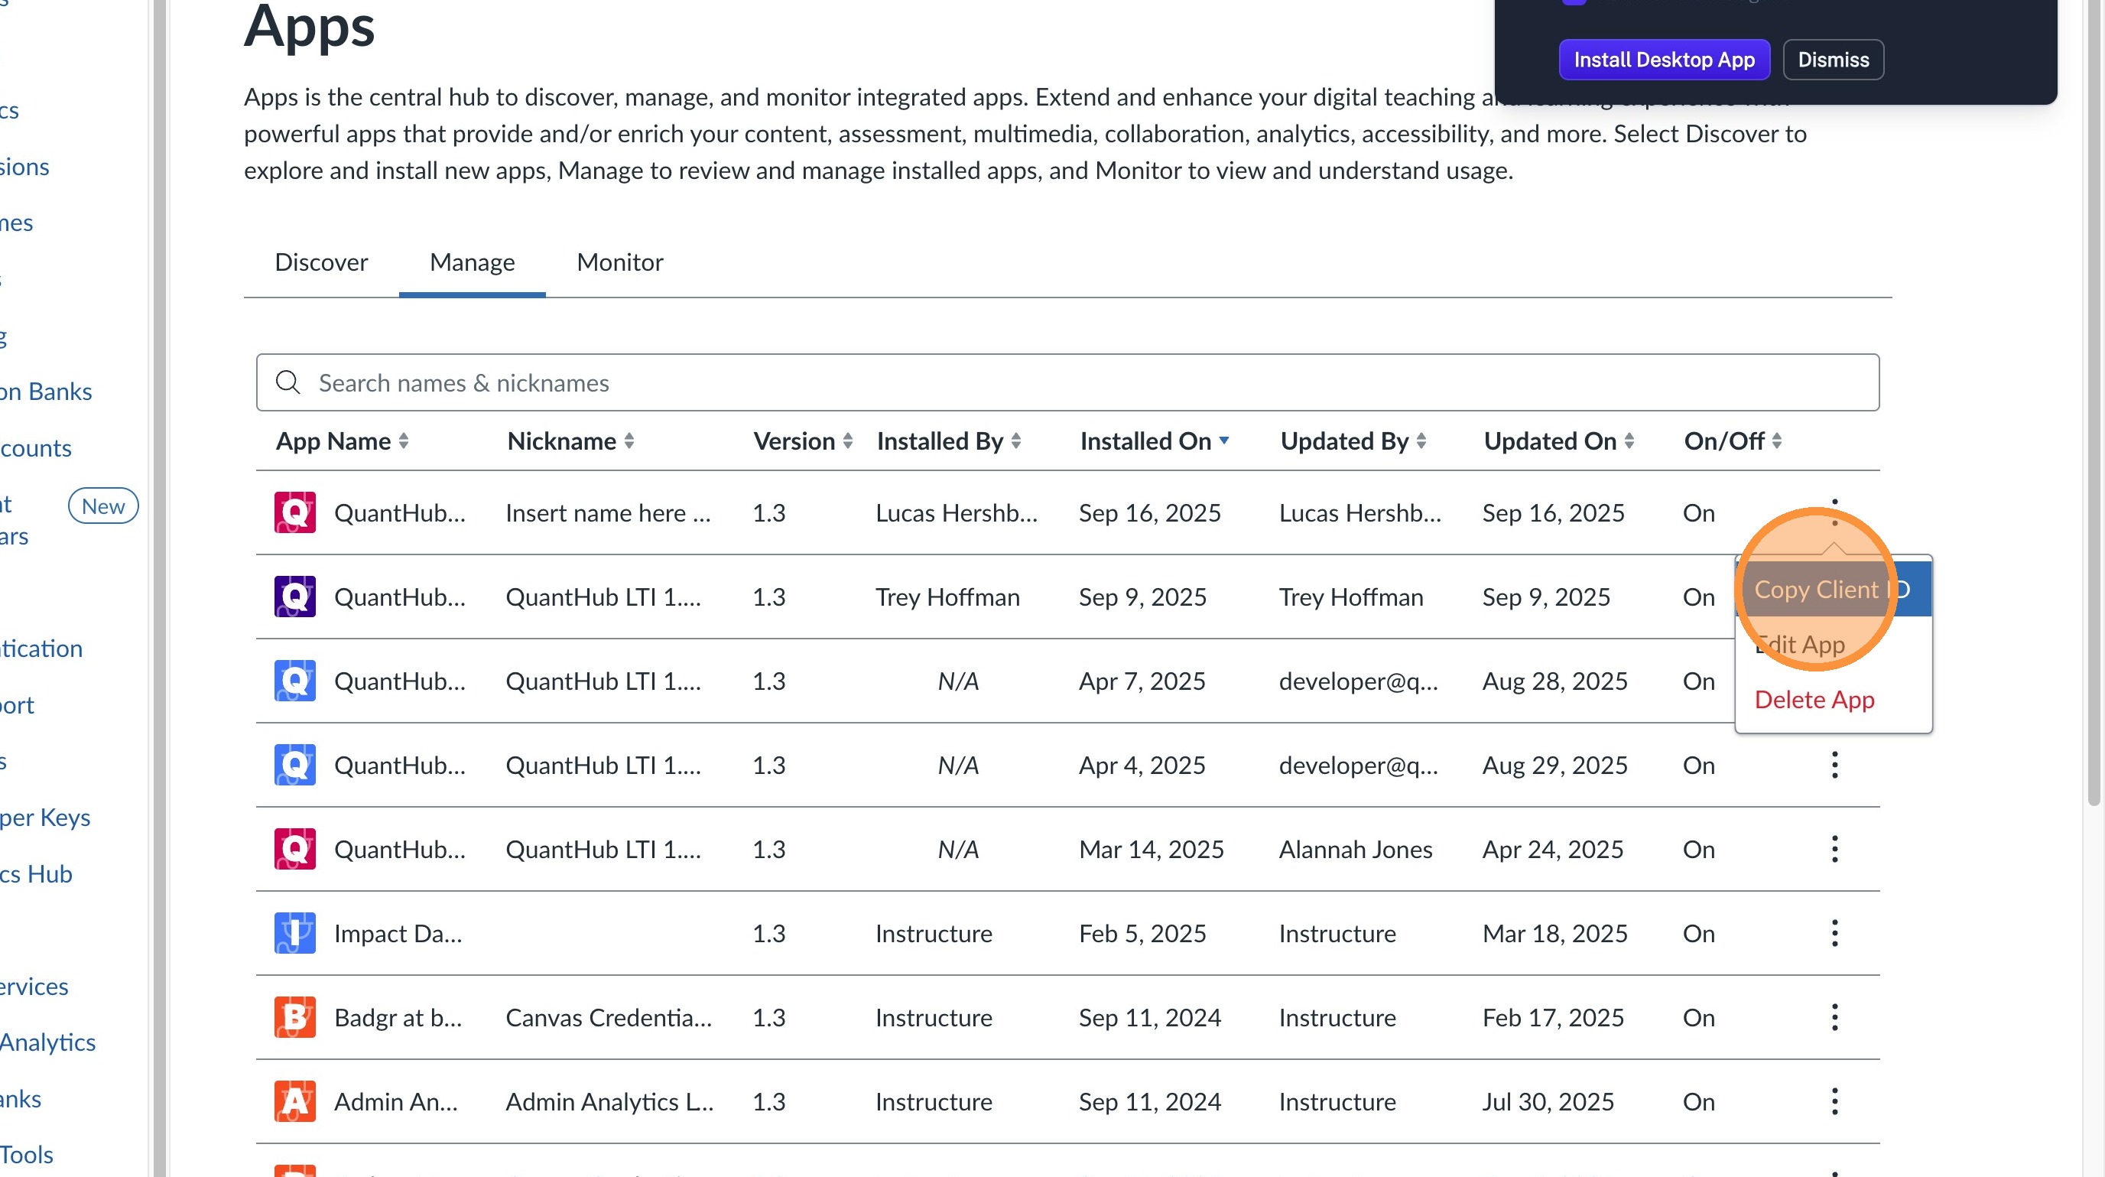Open kebab menu for Badgr row

click(1834, 1017)
